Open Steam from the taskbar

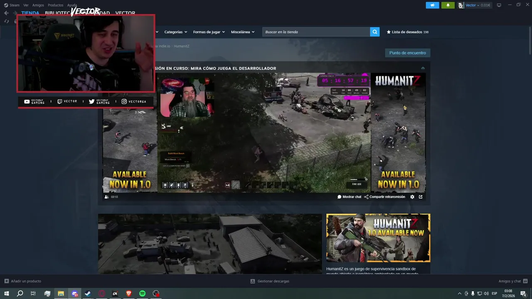88,294
